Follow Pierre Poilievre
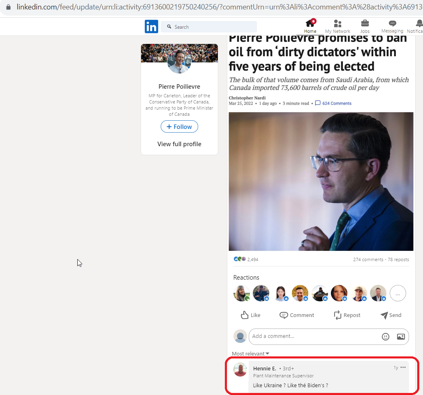This screenshot has width=423, height=395. [x=179, y=126]
